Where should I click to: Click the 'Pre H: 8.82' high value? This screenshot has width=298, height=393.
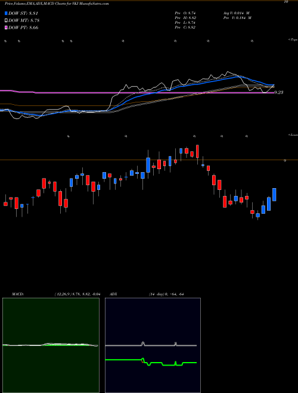[185, 18]
